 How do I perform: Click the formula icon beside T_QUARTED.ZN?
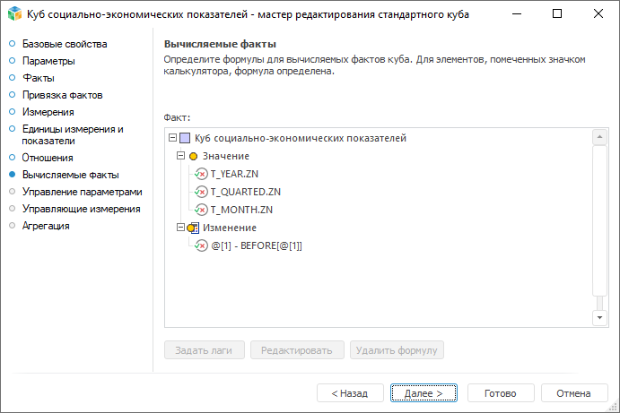201,192
